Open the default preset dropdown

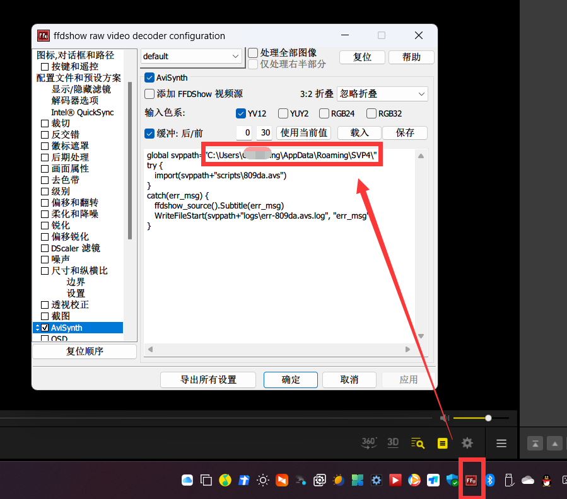point(191,56)
